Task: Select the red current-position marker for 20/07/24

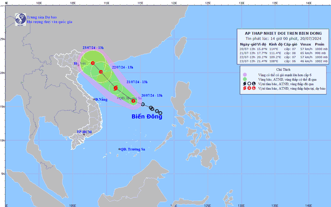Action: tap(133, 101)
